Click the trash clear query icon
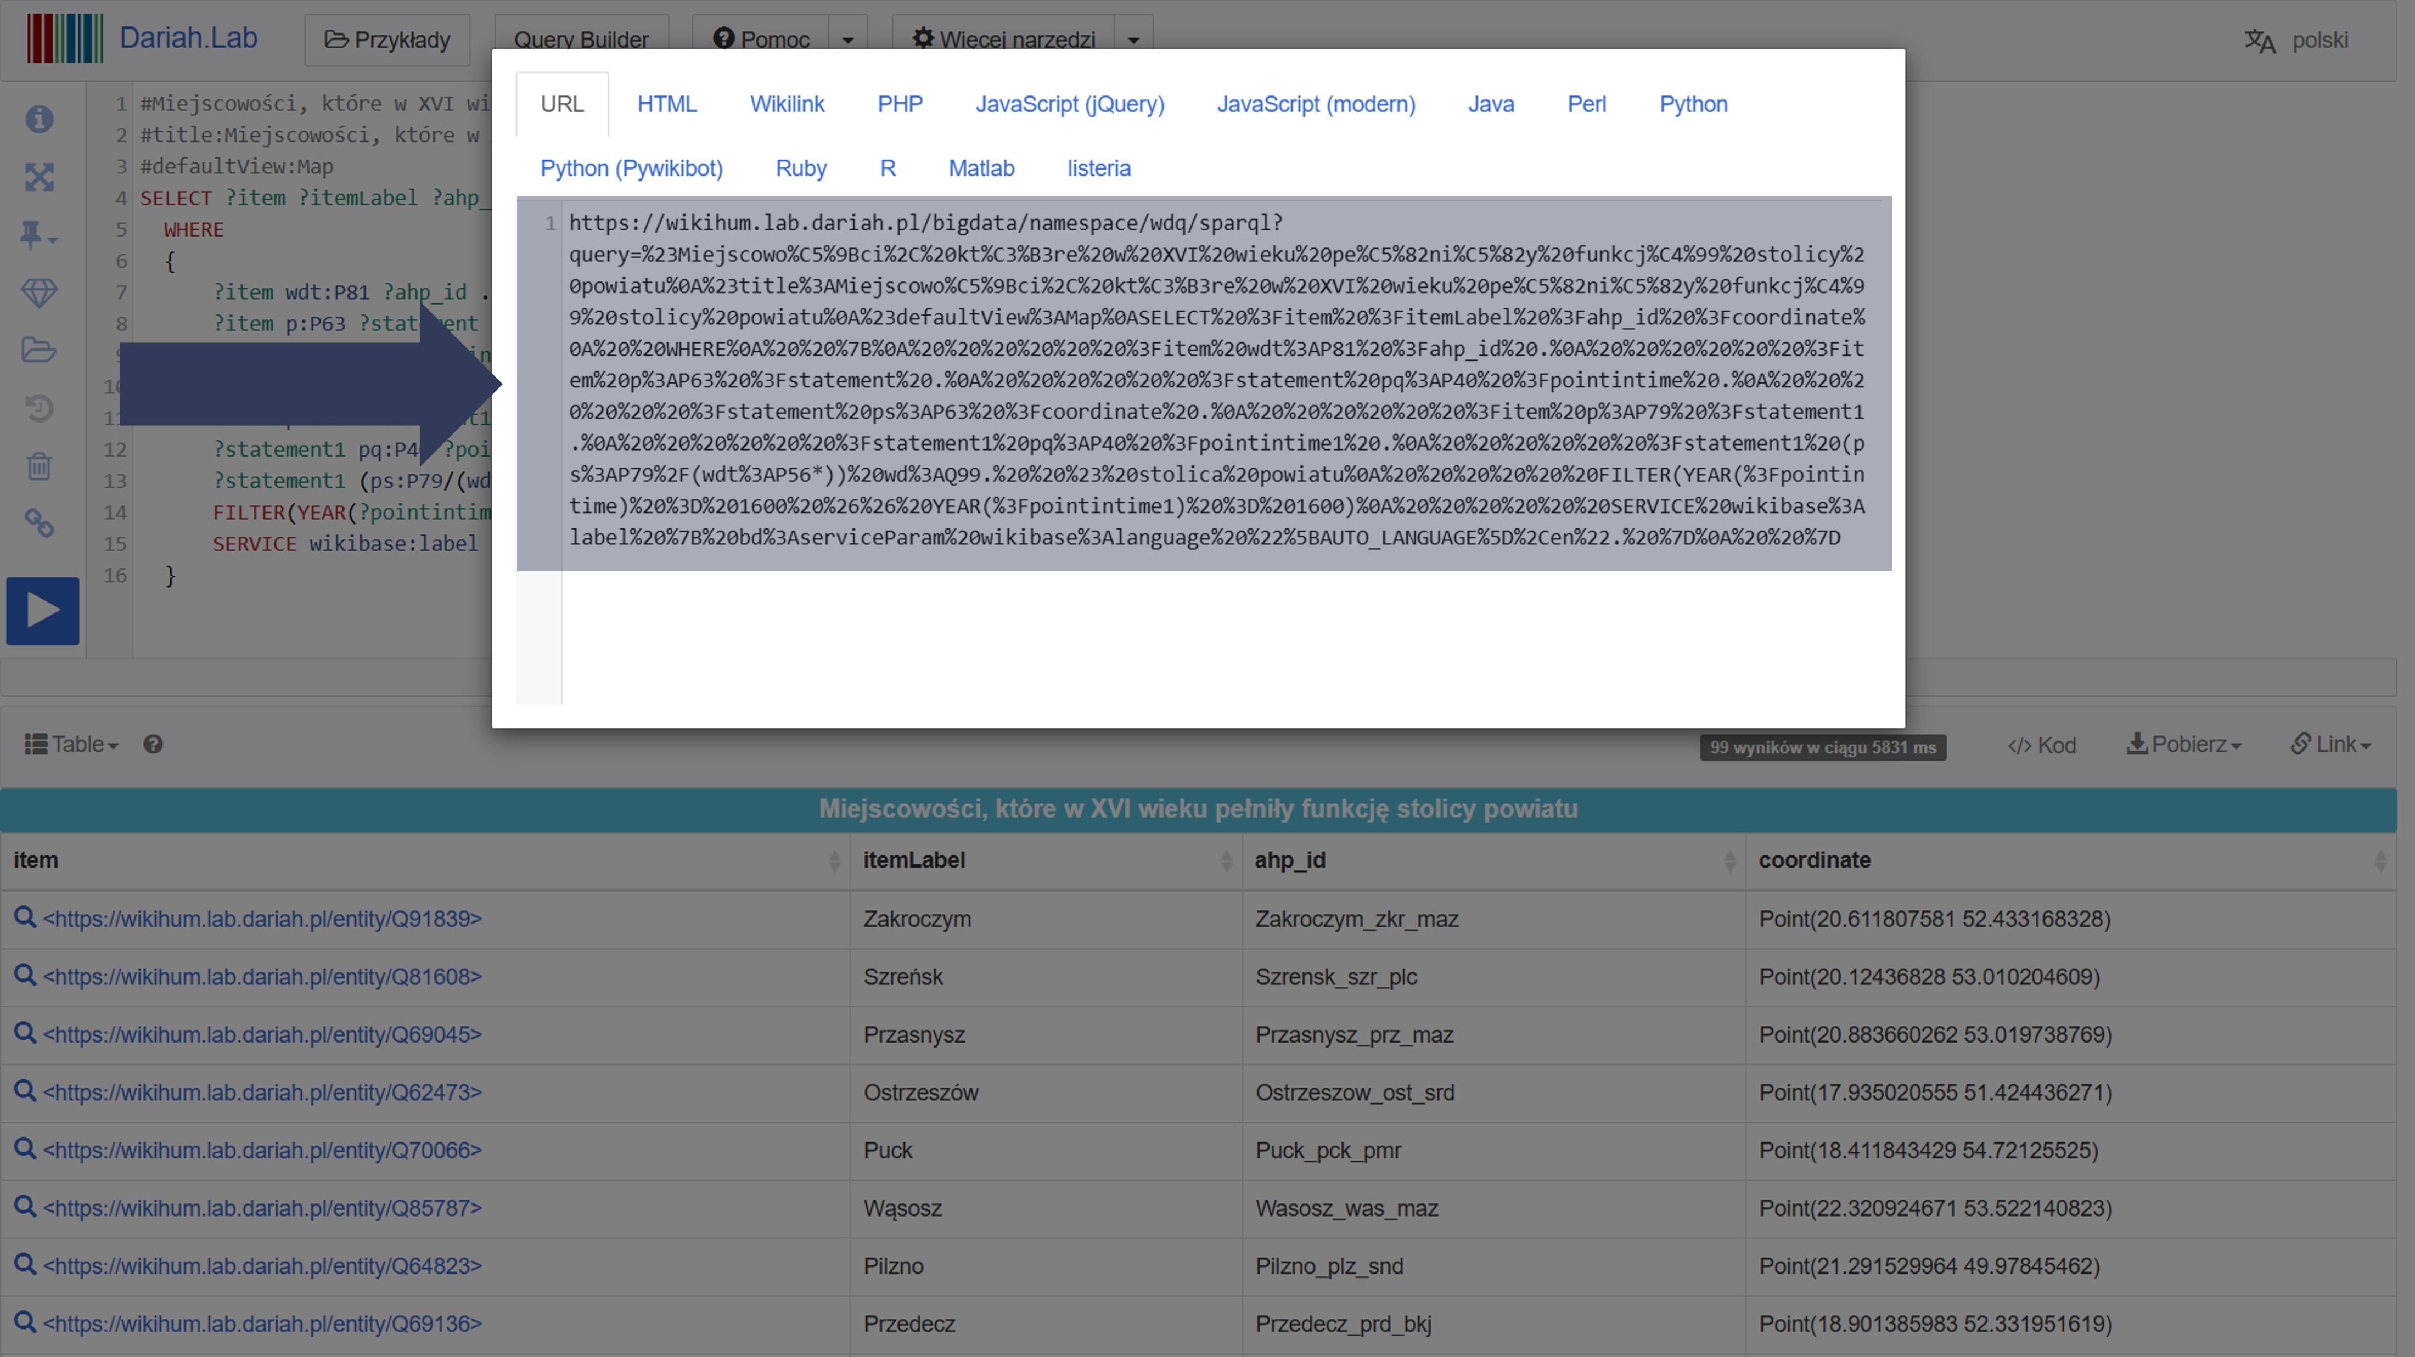This screenshot has height=1357, width=2415. coord(40,466)
